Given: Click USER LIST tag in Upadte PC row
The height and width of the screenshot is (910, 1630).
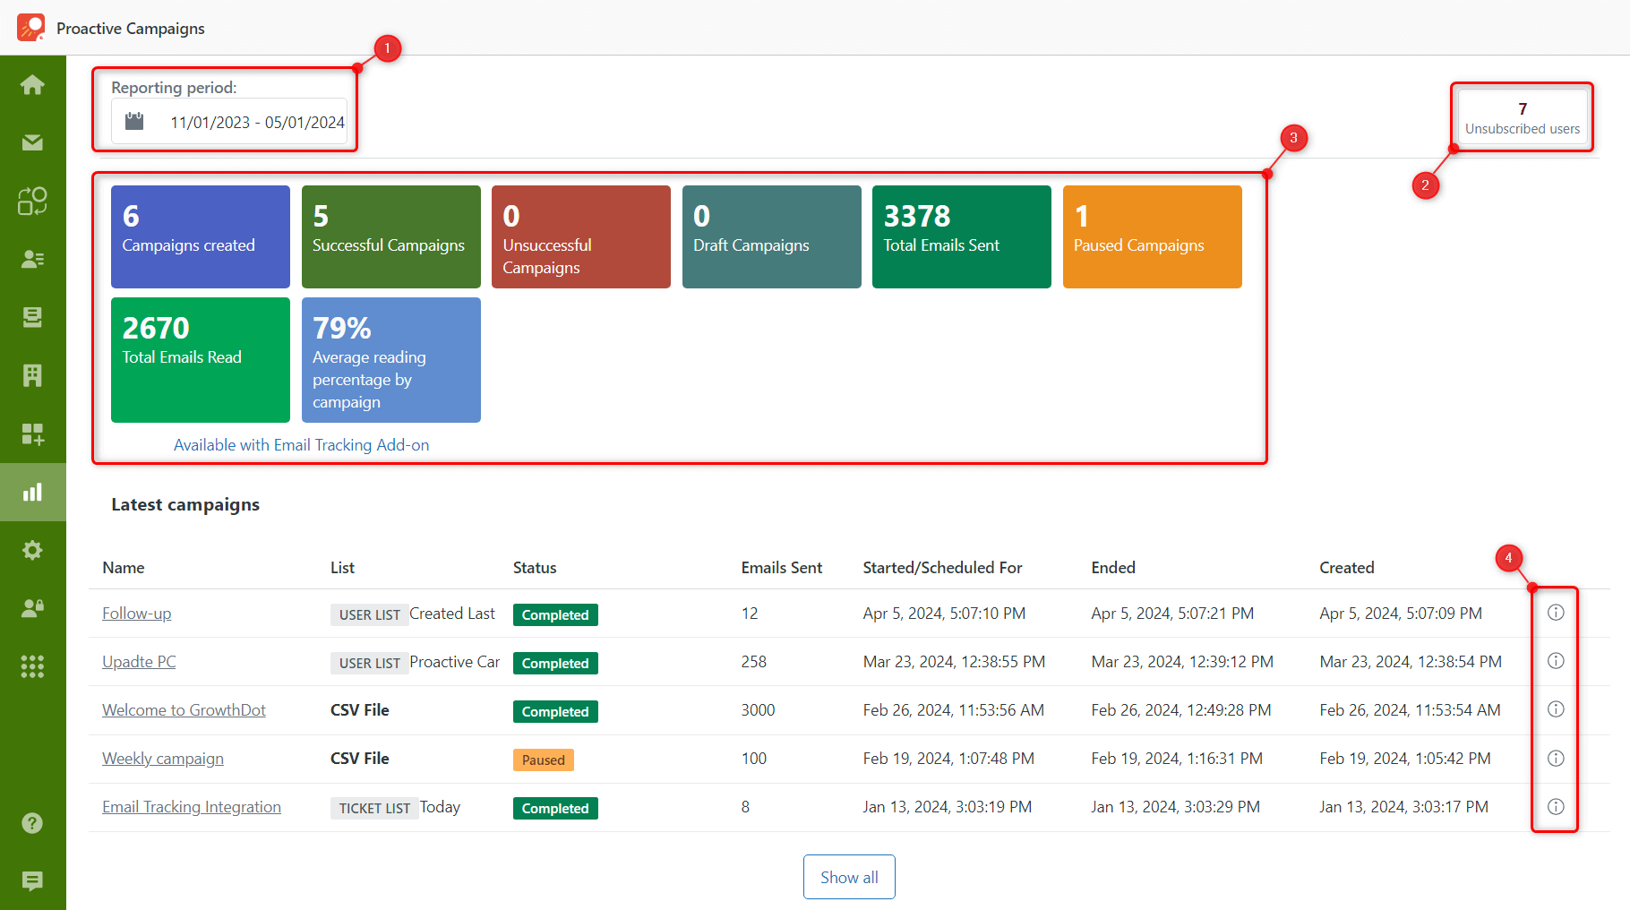Looking at the screenshot, I should [369, 663].
